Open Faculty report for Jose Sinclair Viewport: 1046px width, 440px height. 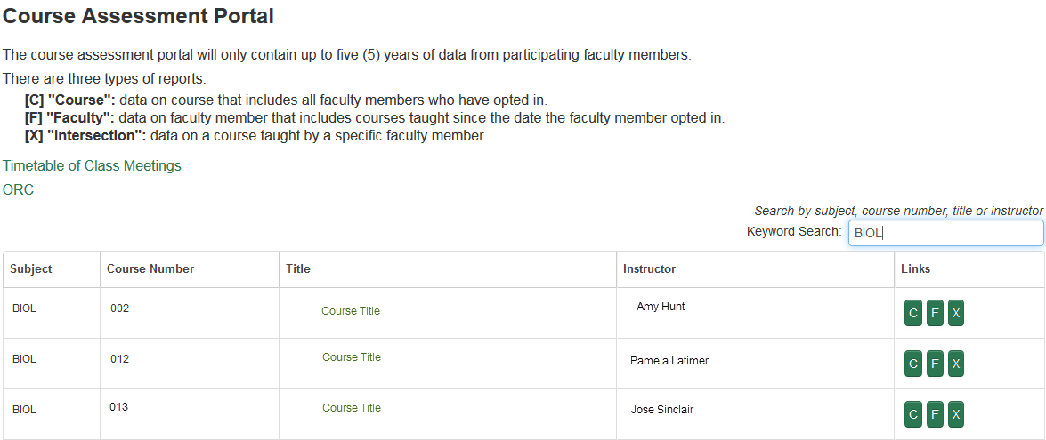935,414
